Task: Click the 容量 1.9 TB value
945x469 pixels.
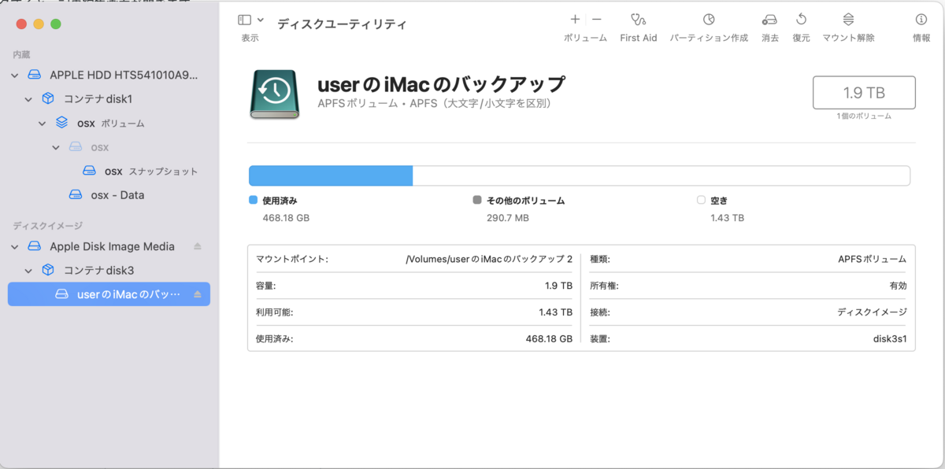Action: [558, 286]
